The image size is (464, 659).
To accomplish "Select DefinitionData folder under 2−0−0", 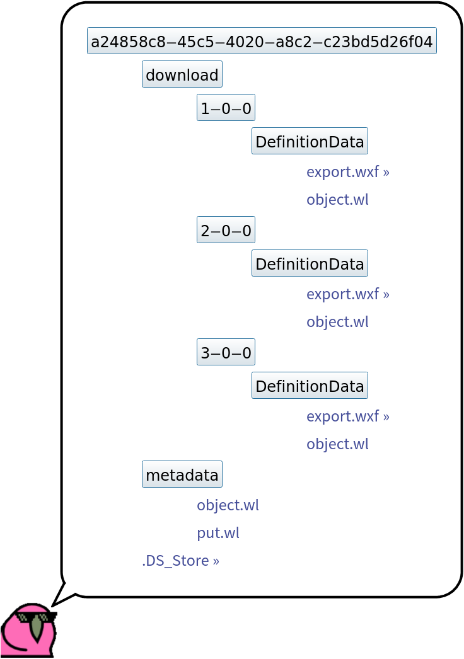I will click(310, 264).
